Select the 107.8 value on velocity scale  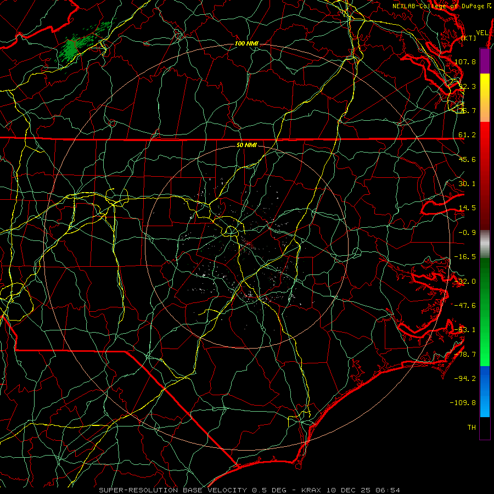click(465, 61)
